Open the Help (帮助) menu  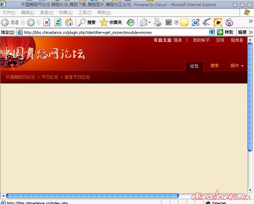[x=104, y=13]
